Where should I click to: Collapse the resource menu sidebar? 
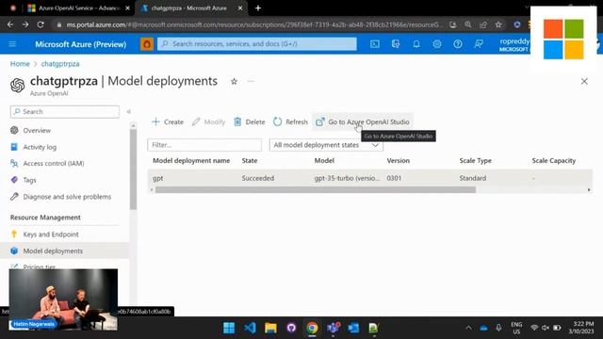129,111
